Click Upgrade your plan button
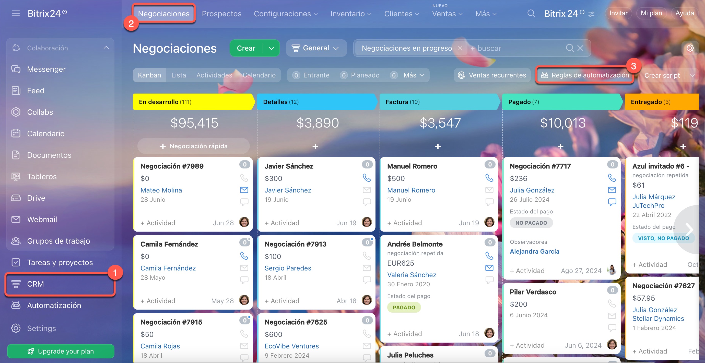Viewport: 705px width, 363px height. [x=61, y=351]
